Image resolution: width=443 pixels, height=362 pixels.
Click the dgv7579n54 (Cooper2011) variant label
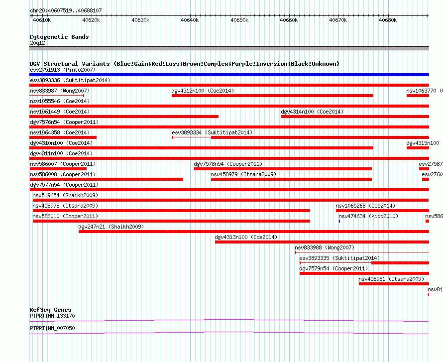[333, 268]
